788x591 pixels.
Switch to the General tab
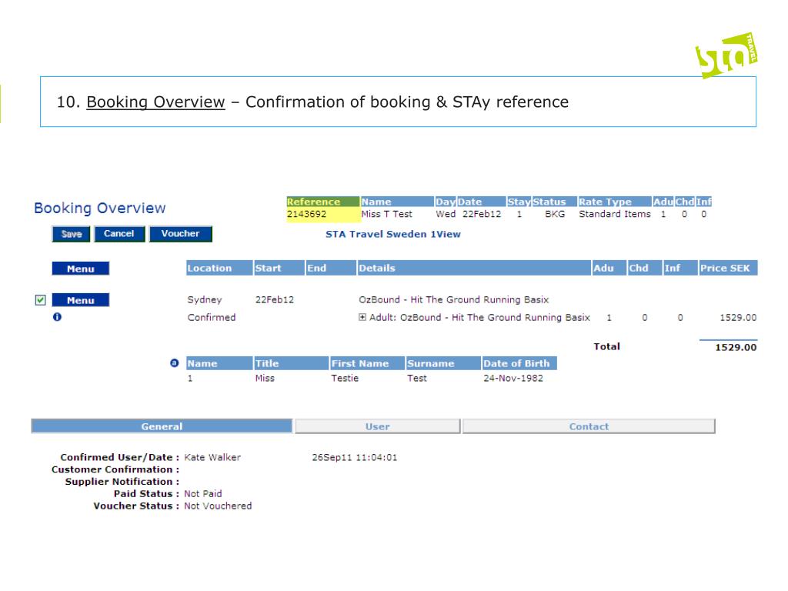162,426
